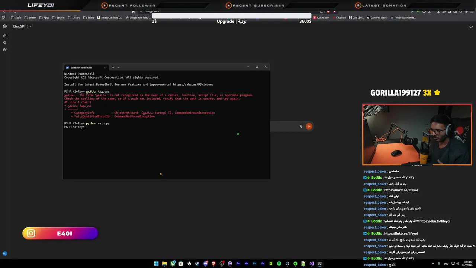Screen dimensions: 476x268
Task: Show hidden system tray icons
Action: coord(433,264)
